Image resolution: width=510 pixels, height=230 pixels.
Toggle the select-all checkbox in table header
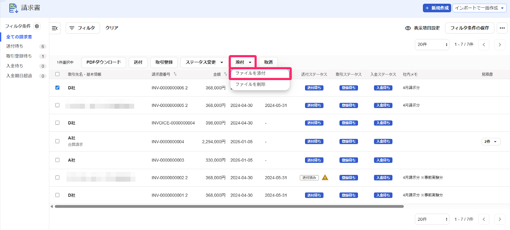coord(57,74)
